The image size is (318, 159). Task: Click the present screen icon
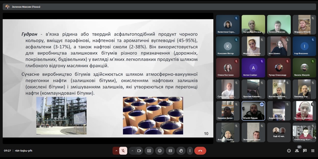tap(149, 151)
